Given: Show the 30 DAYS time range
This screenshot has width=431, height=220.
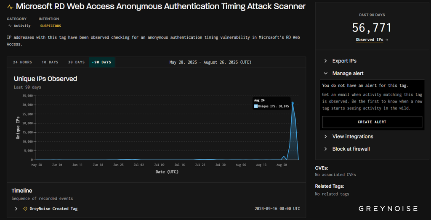Looking at the screenshot, I should pyautogui.click(x=76, y=62).
